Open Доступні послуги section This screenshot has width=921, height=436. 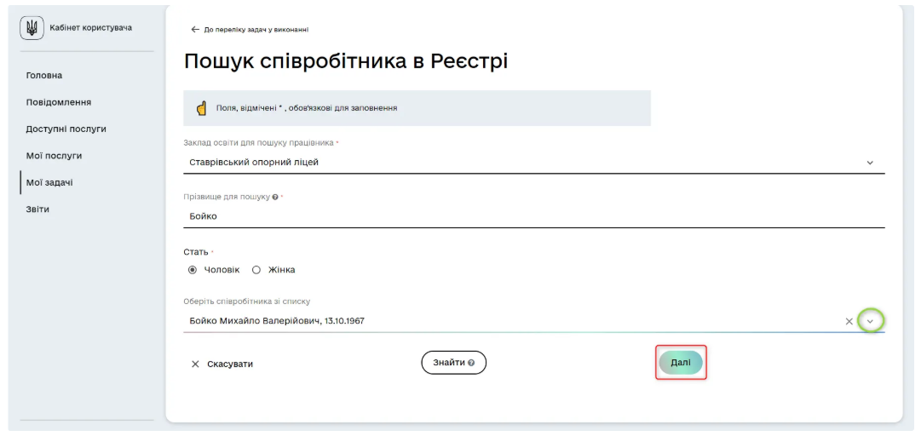pos(66,129)
